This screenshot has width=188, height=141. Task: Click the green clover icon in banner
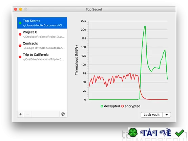(x=133, y=133)
